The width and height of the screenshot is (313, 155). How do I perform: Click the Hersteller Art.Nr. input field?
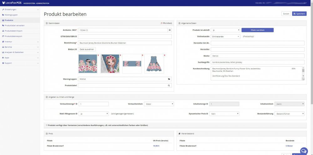[x=258, y=43]
